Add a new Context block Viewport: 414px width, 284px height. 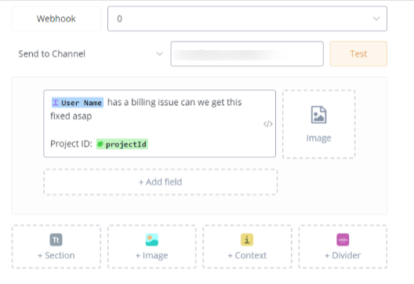(247, 247)
